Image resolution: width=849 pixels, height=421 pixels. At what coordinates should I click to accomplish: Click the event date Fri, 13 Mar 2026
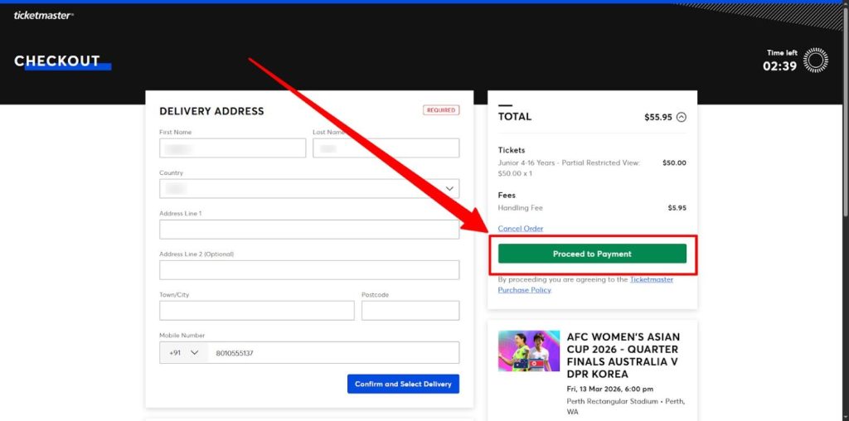point(610,389)
